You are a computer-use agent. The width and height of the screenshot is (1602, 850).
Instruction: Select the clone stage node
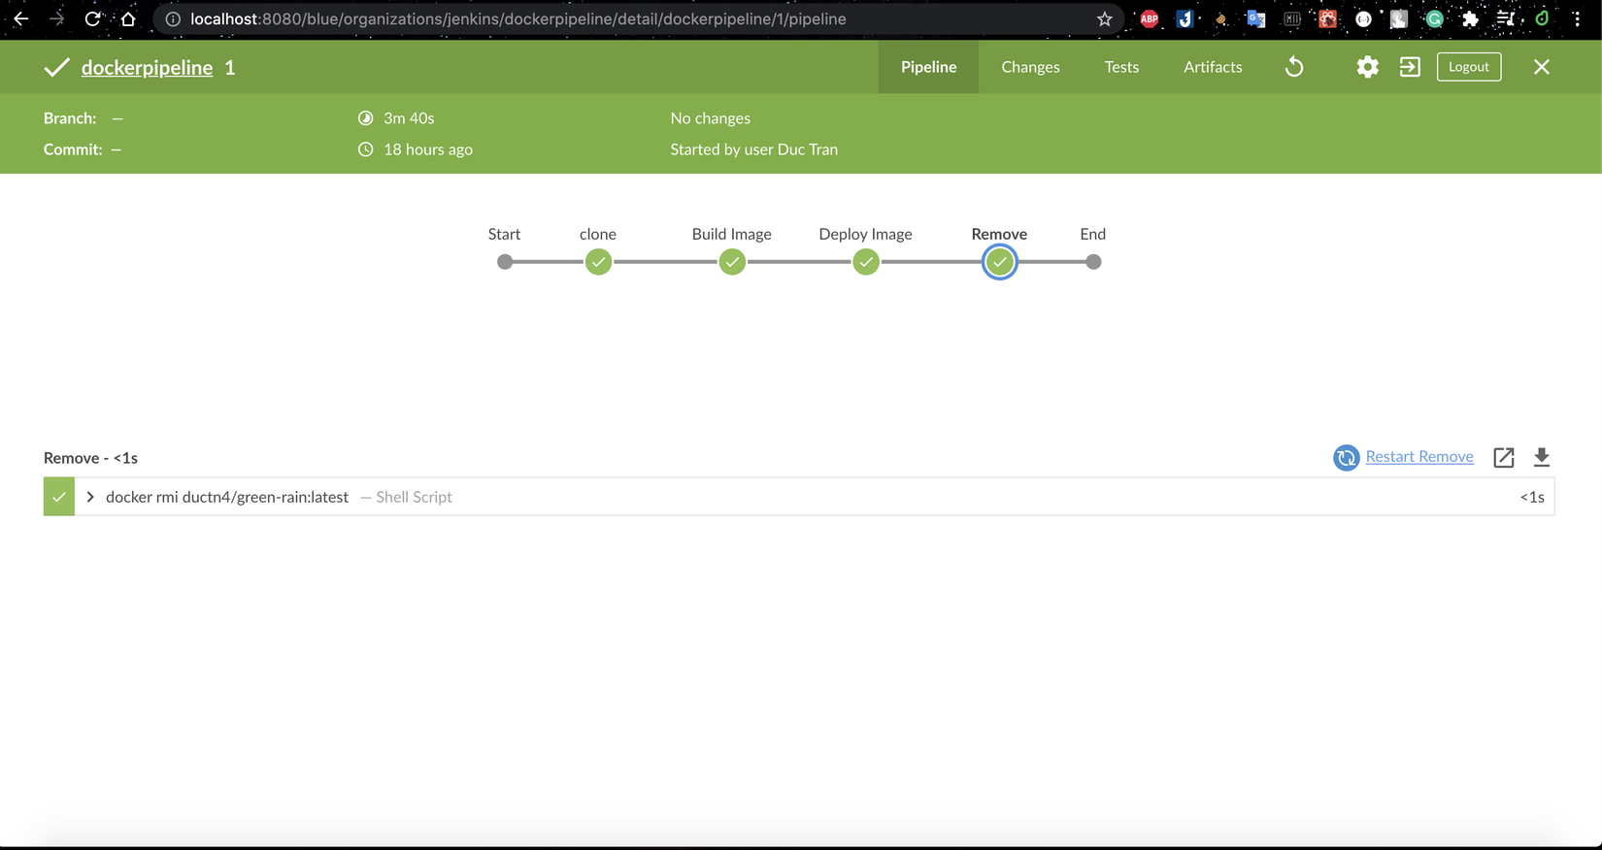[x=598, y=262]
